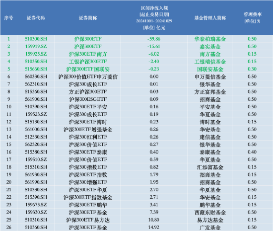Click net inflow value 2.70
The height and width of the screenshot is (231, 273).
coord(154,190)
